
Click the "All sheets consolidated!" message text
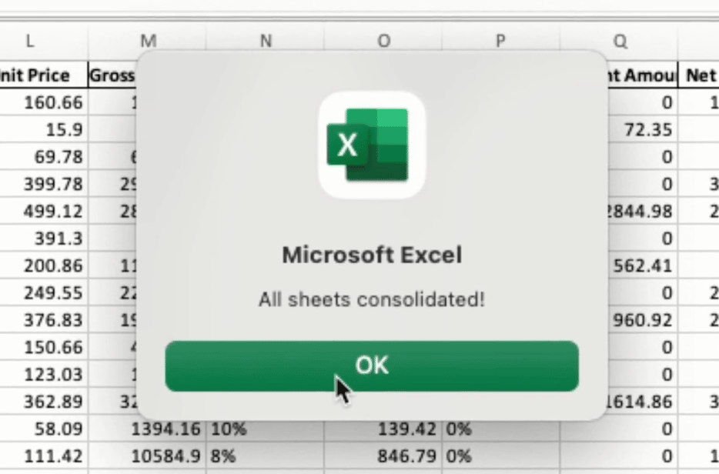point(372,299)
